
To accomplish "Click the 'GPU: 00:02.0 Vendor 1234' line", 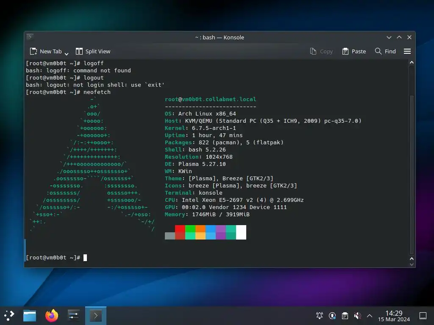I will point(226,207).
